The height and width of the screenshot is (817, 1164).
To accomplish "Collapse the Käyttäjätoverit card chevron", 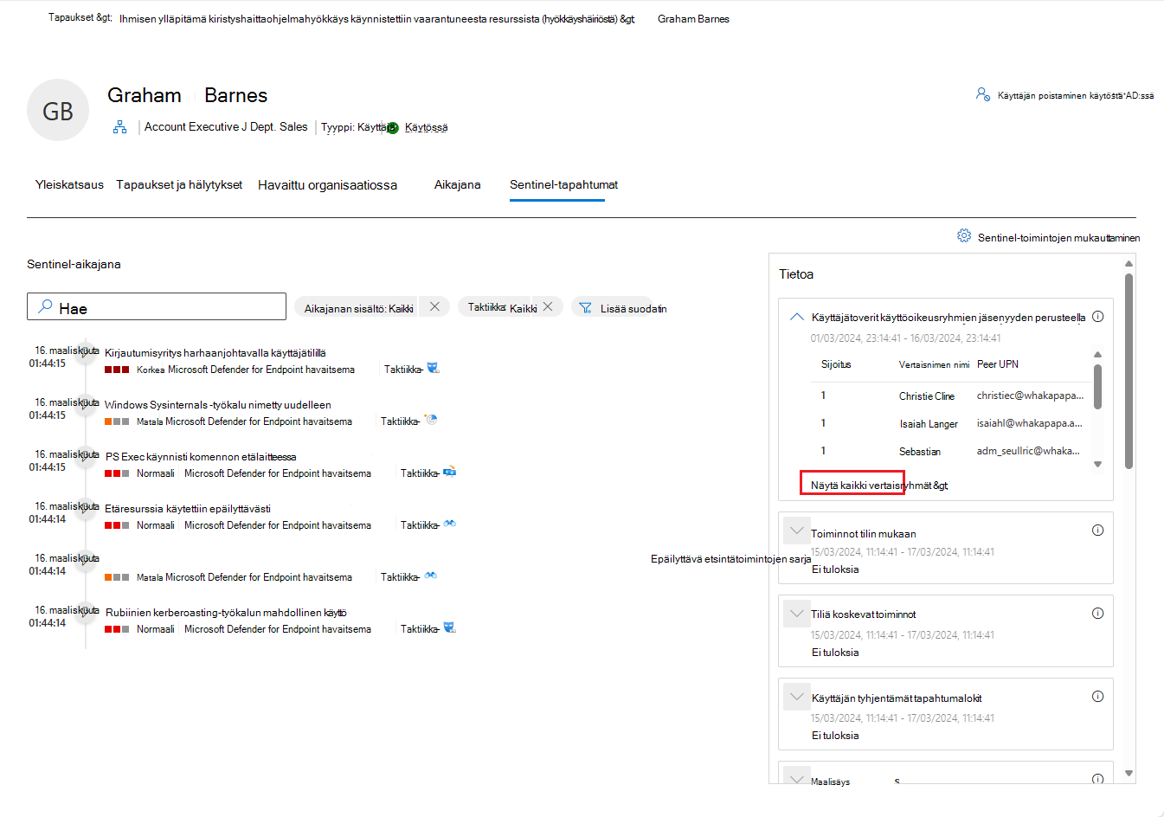I will 797,318.
